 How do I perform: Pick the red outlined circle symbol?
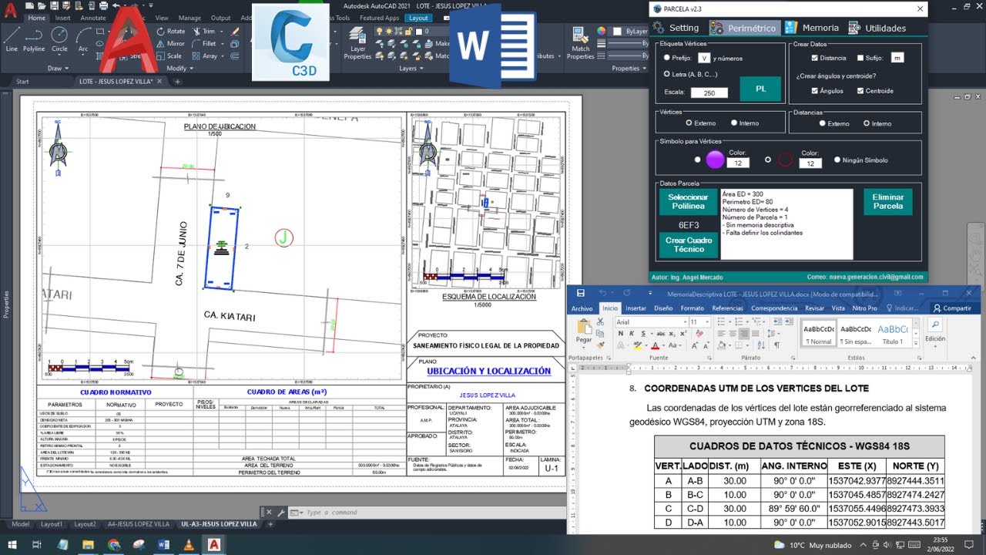(785, 160)
